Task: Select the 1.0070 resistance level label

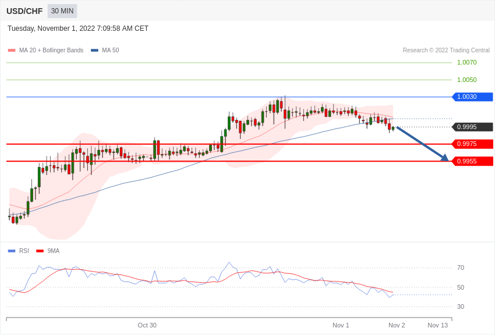Action: (466, 62)
